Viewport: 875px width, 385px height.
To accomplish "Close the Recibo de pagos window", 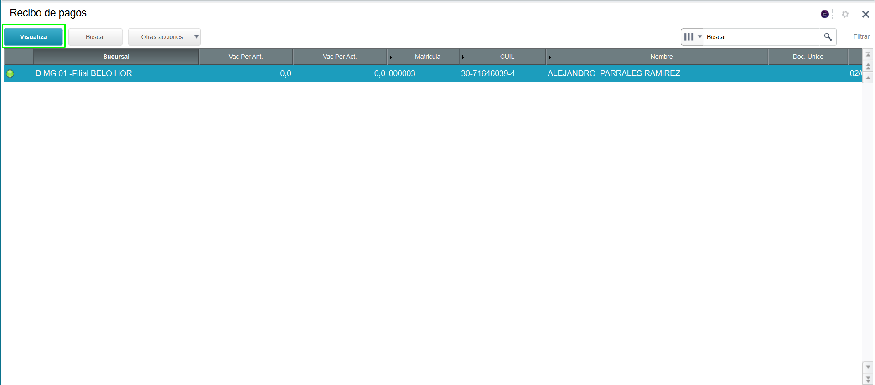I will (x=865, y=14).
